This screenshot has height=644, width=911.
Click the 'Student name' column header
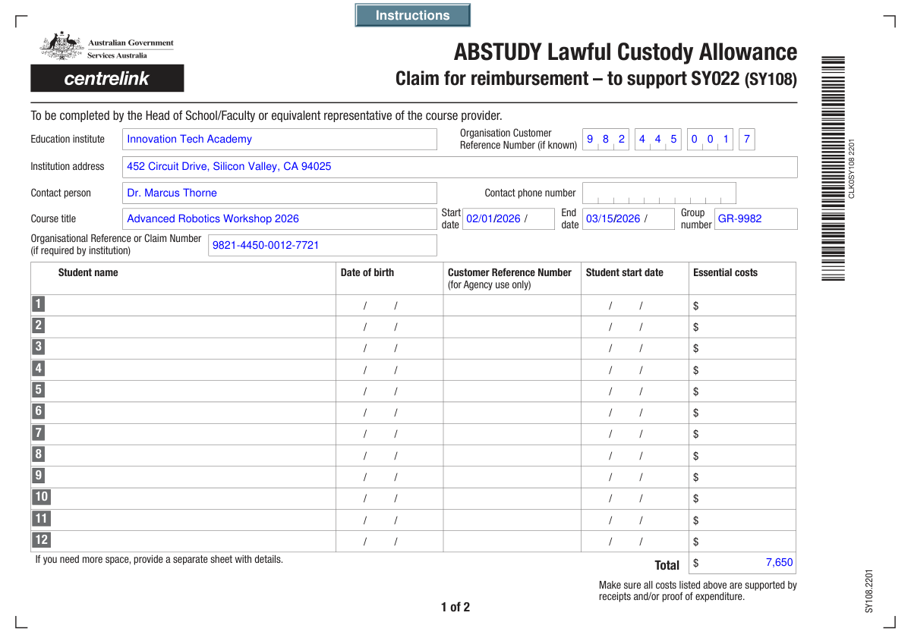coord(88,272)
